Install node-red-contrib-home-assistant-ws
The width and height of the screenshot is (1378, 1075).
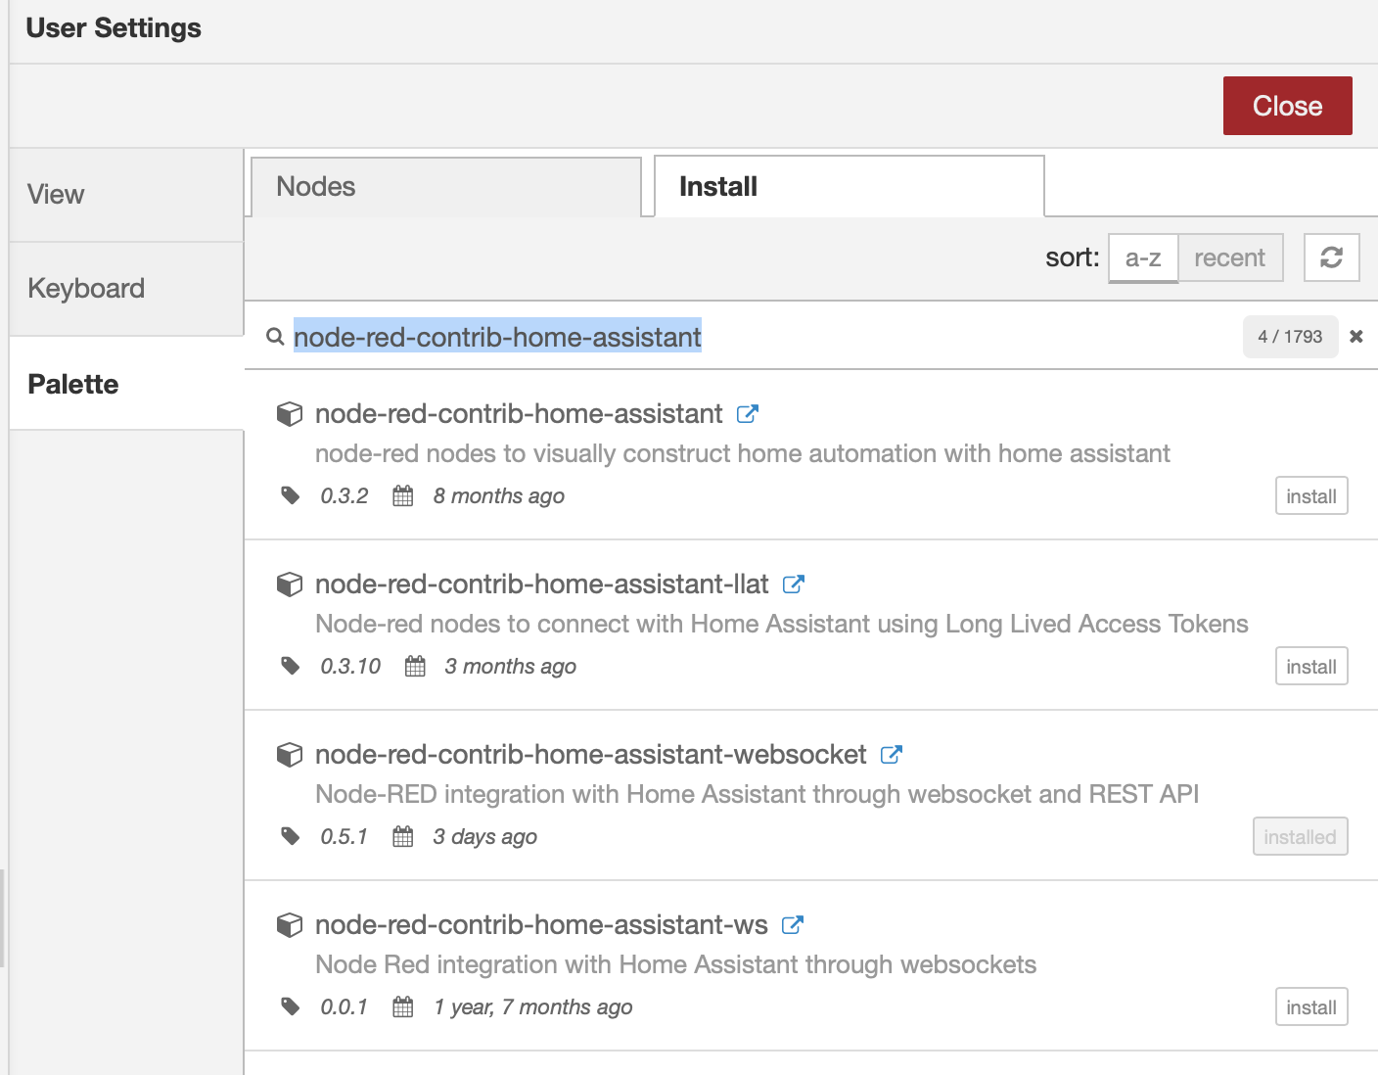1311,1006
